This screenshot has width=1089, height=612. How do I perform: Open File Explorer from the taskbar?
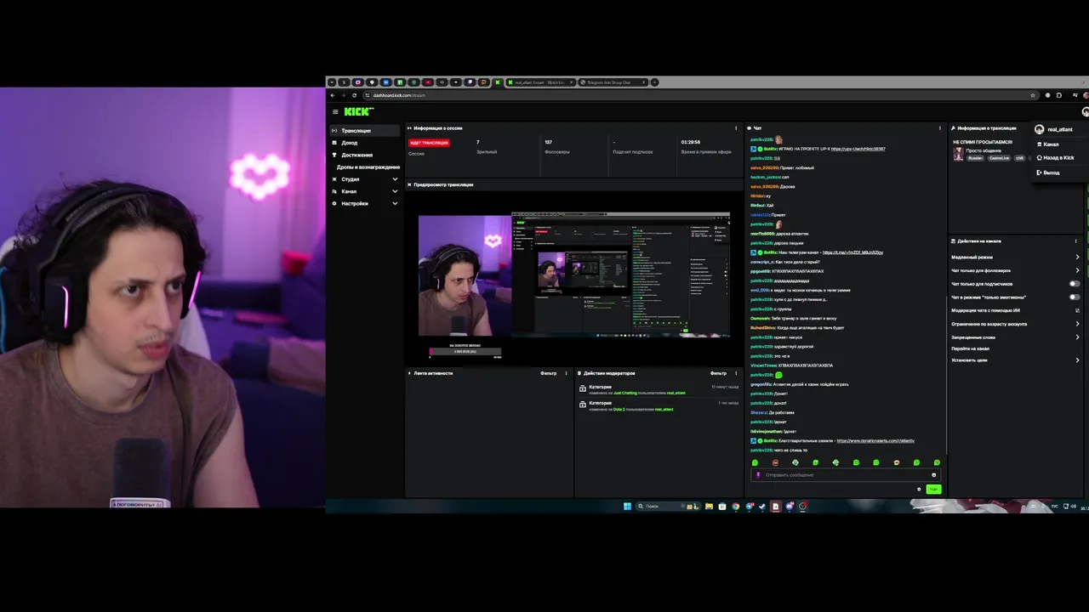pos(709,507)
